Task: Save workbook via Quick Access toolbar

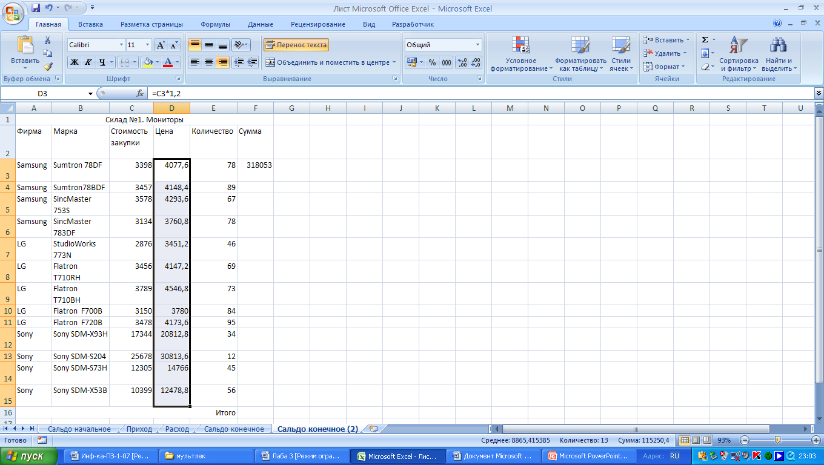Action: [36, 8]
